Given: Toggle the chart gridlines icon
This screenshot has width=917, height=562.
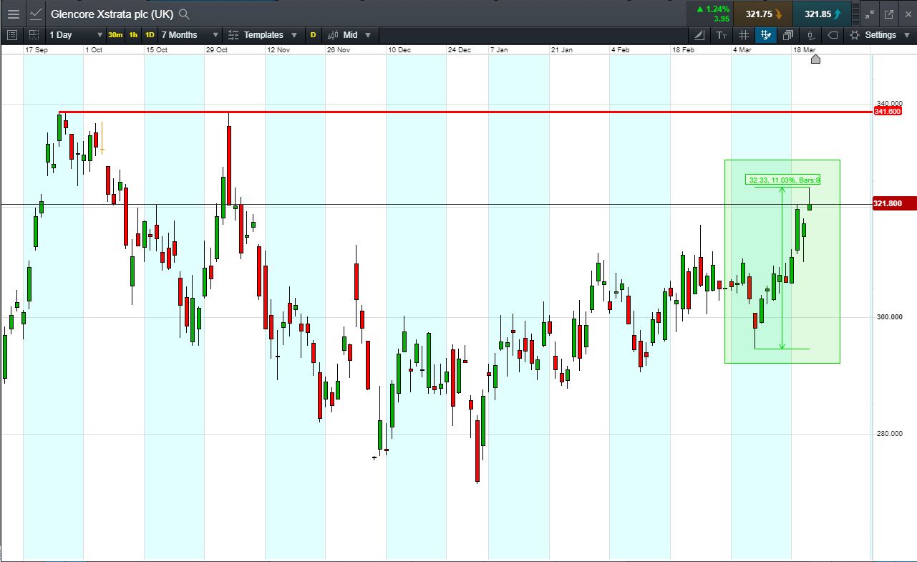Looking at the screenshot, I should (x=744, y=35).
